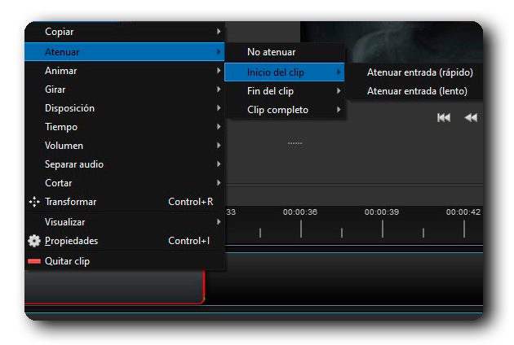Select No atenuar option
The height and width of the screenshot is (345, 514).
[285, 52]
